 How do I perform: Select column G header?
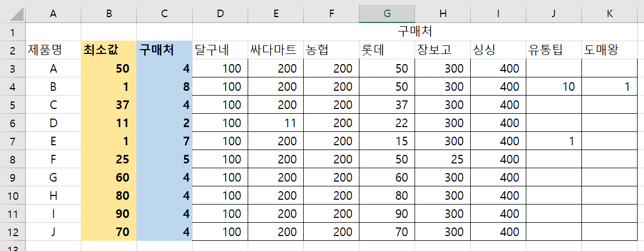coord(387,14)
